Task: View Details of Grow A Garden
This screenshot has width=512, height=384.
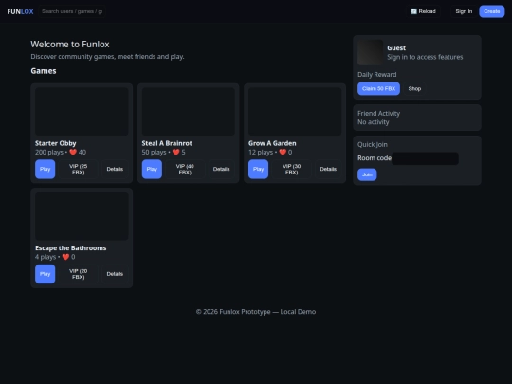Action: click(x=328, y=169)
